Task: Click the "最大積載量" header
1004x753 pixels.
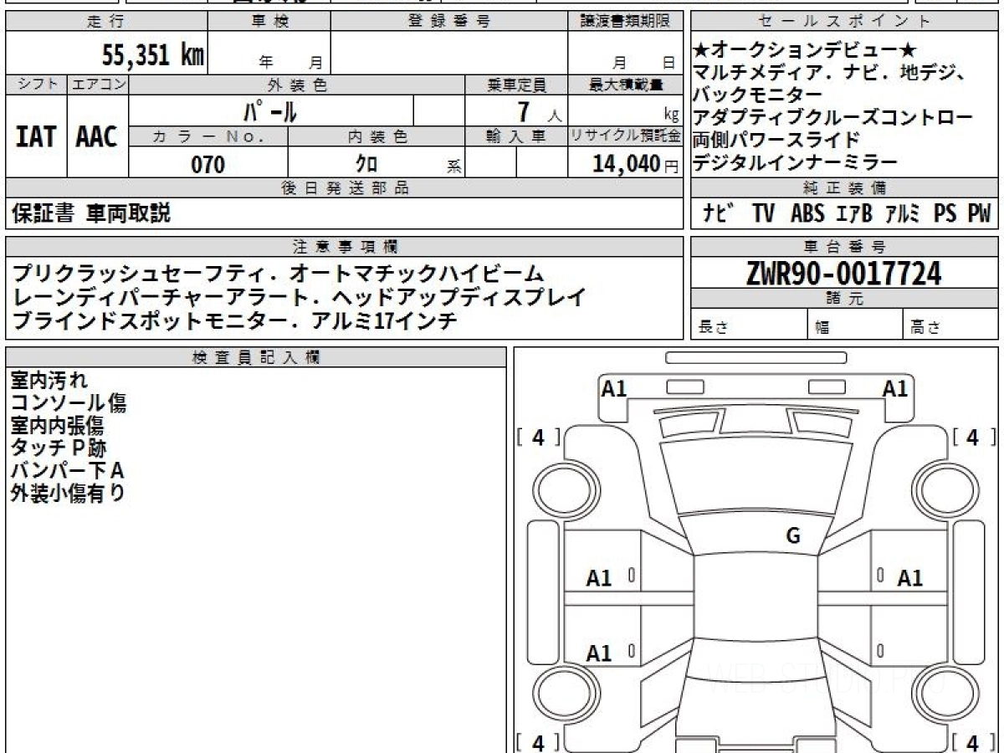Action: (625, 85)
